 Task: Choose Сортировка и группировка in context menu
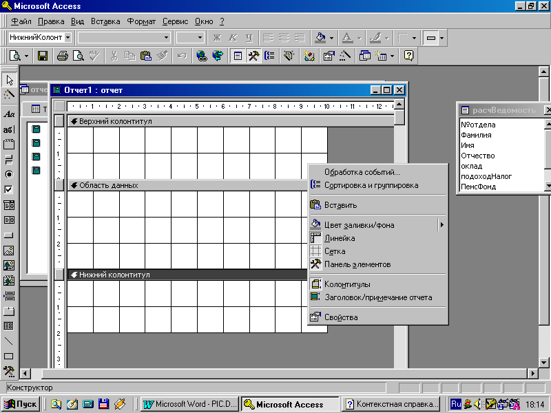click(378, 185)
